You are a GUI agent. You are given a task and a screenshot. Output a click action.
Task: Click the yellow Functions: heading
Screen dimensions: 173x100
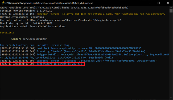[7, 33]
